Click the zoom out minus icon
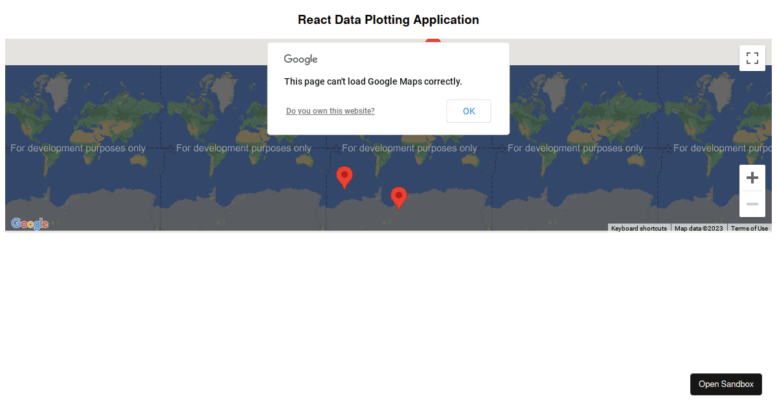Viewport: 777px width, 407px height. 752,203
